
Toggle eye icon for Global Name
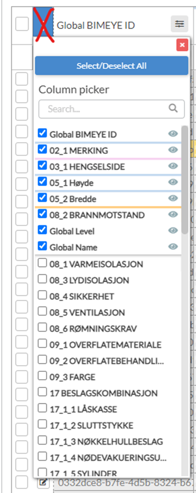pyautogui.click(x=173, y=247)
